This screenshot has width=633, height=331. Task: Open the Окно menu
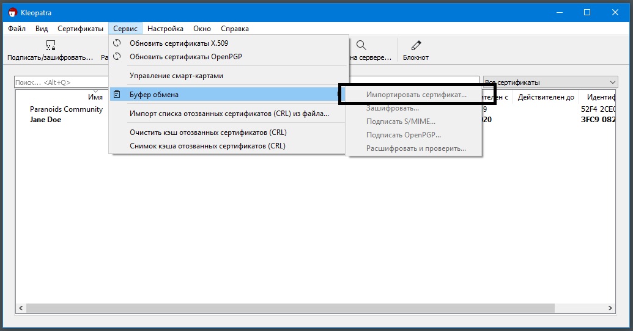[x=202, y=29]
